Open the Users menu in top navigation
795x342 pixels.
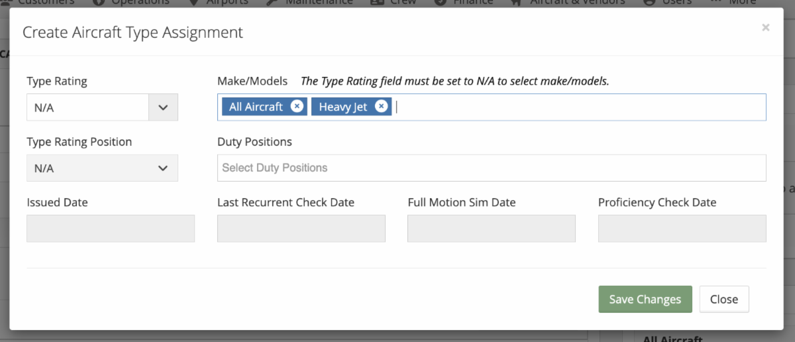[667, 2]
